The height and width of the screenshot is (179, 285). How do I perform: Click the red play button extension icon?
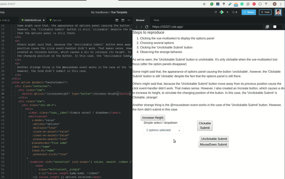(254, 4)
